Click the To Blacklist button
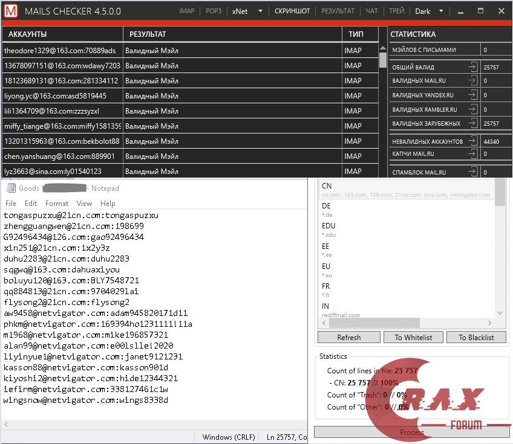 [476, 338]
